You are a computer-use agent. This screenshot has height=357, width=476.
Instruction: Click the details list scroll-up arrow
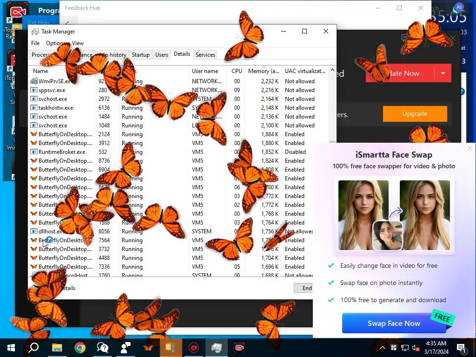332,70
